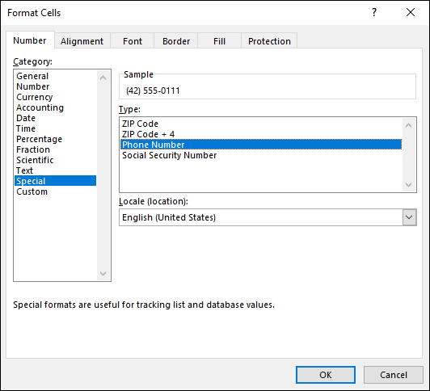Choose ZIP Code type
430x391 pixels.
tap(261, 124)
